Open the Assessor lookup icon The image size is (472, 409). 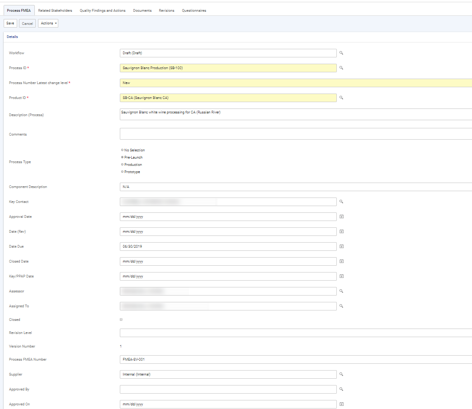point(341,291)
